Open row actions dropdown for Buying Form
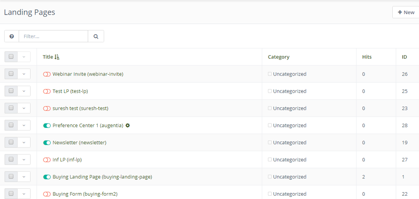This screenshot has height=199, width=419. tap(24, 194)
